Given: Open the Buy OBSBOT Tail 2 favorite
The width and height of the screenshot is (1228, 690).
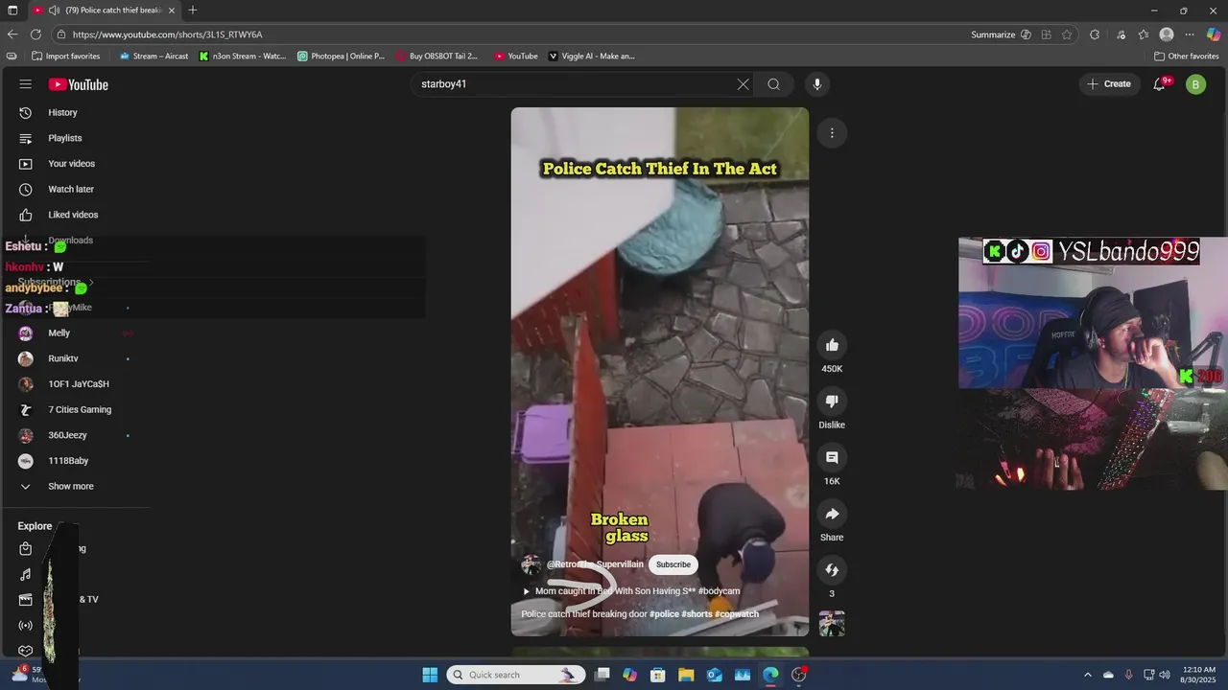Looking at the screenshot, I should pos(437,57).
